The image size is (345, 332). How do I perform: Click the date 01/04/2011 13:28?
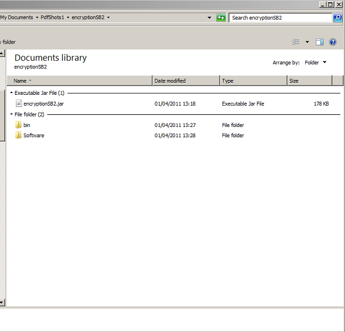(x=175, y=136)
